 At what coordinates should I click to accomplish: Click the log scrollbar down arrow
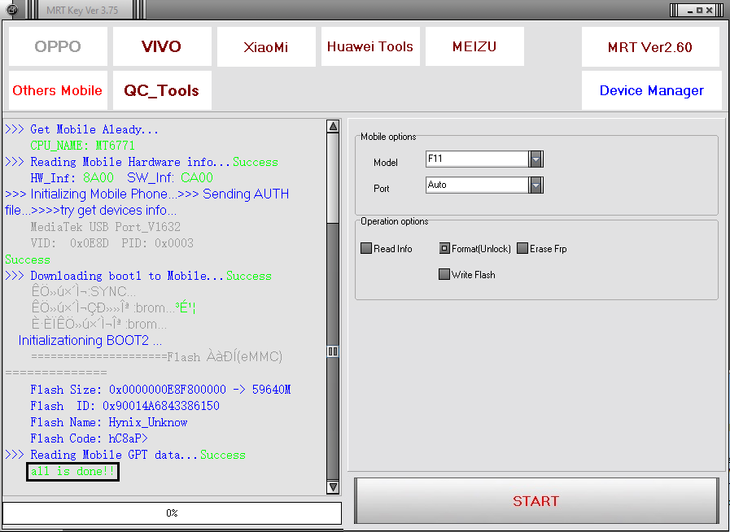pyautogui.click(x=333, y=486)
